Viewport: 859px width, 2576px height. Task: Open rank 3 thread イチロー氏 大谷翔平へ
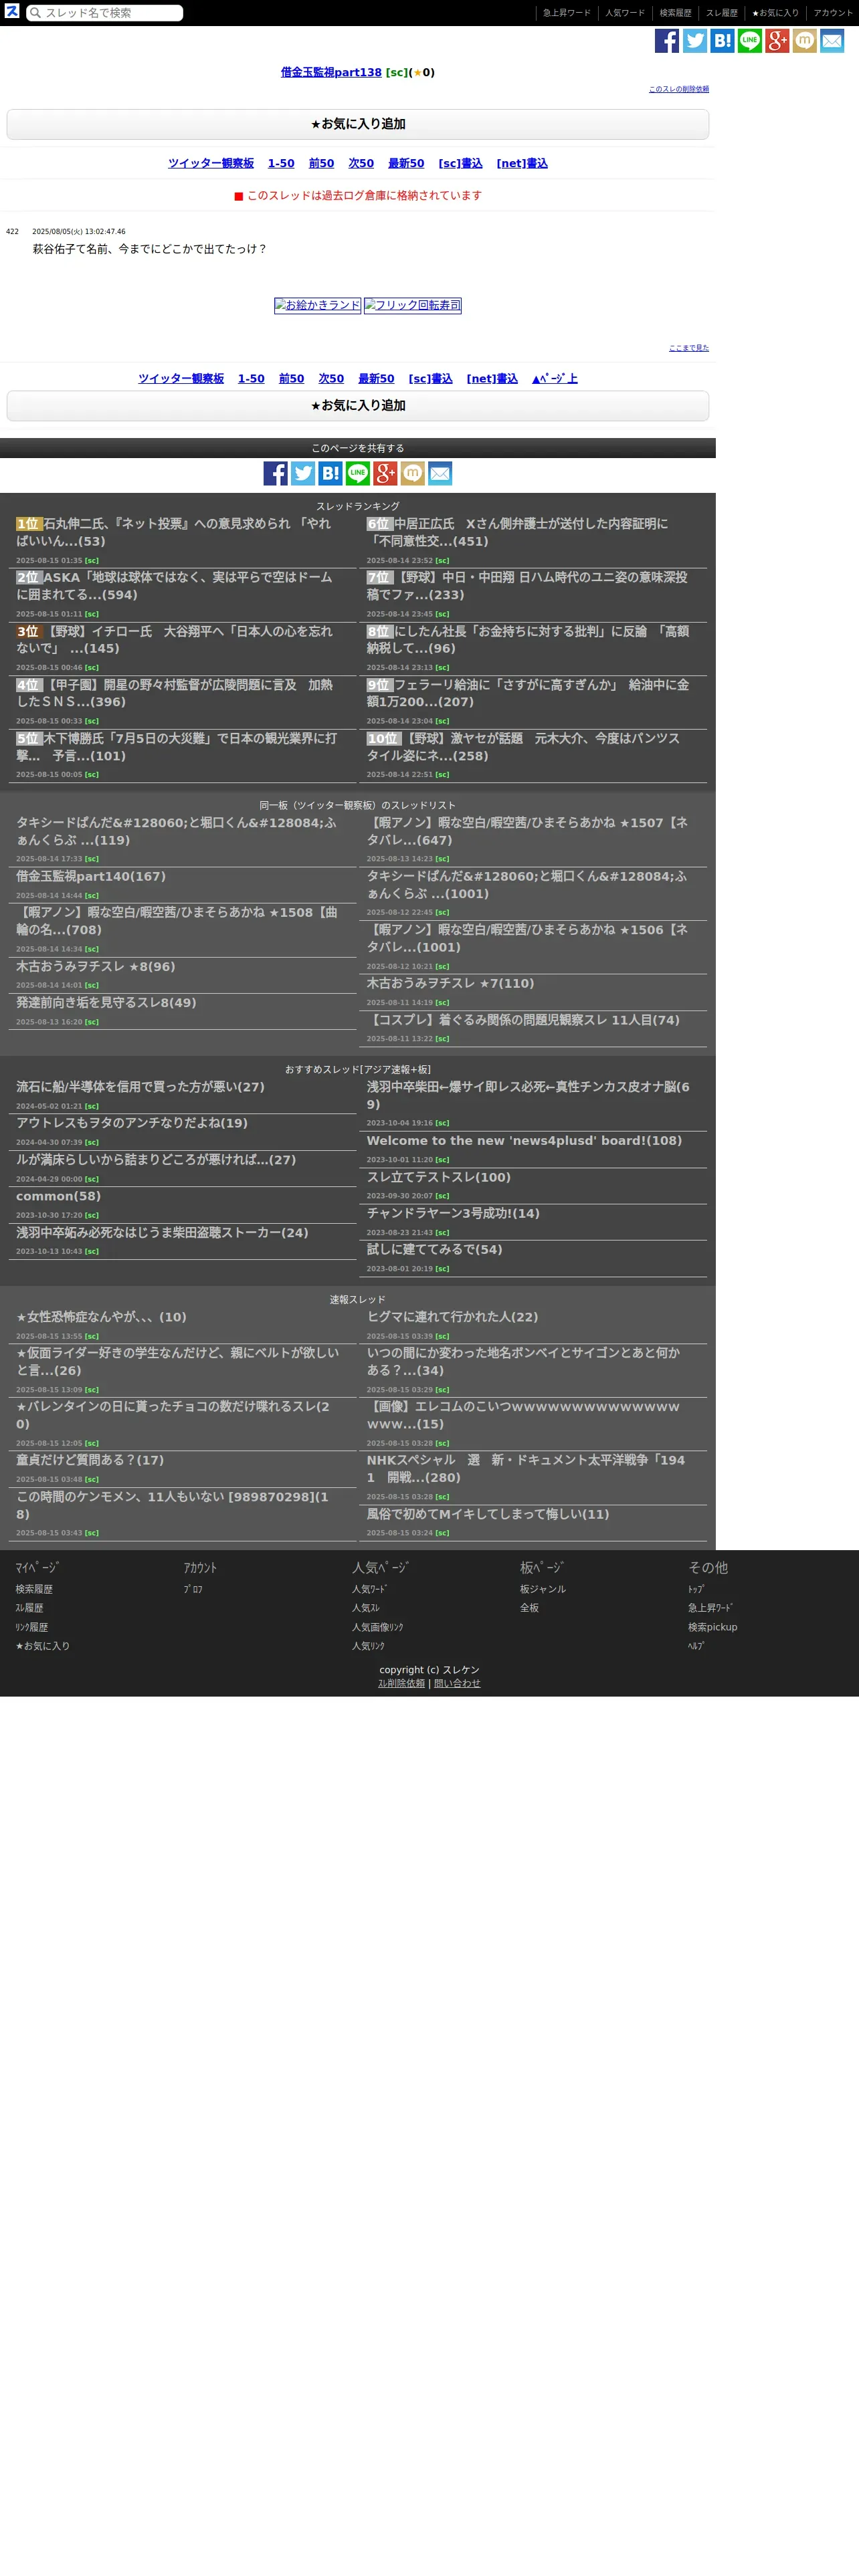click(173, 640)
